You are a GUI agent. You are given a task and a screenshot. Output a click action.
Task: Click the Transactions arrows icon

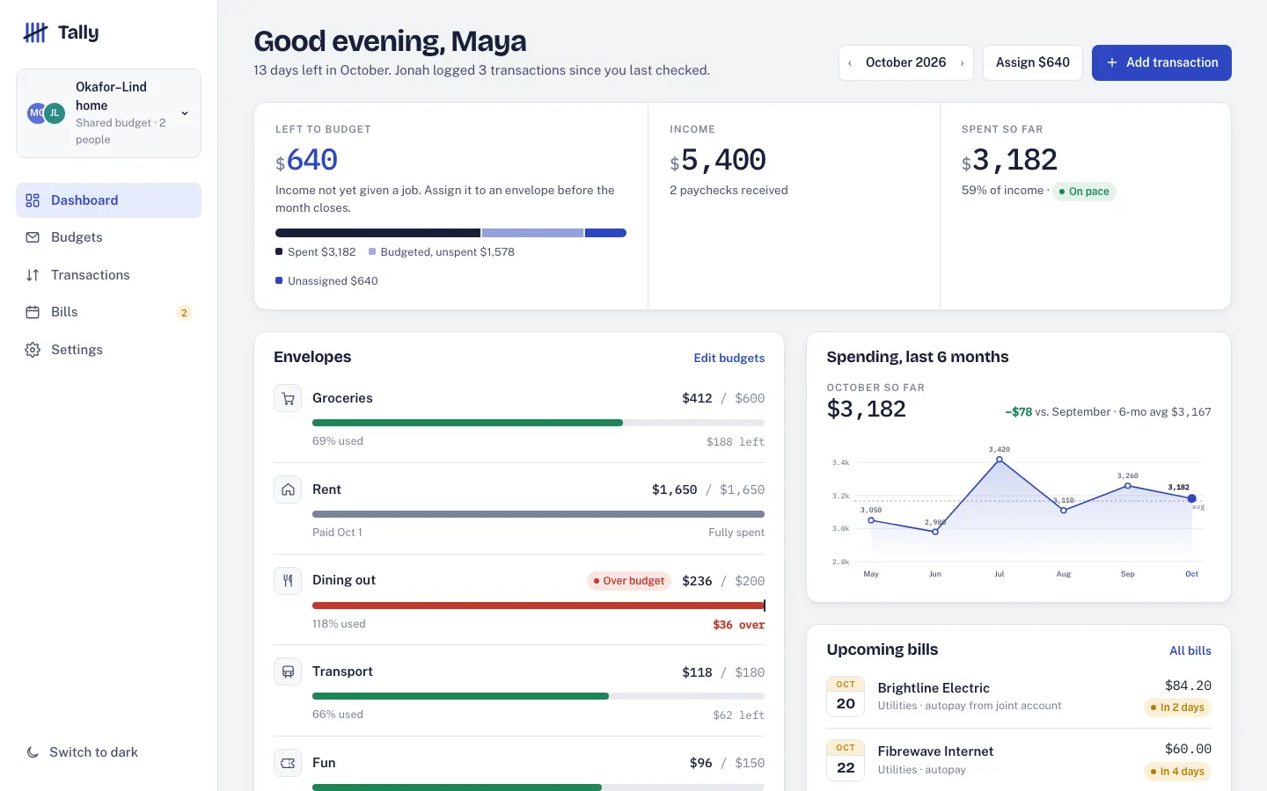pyautogui.click(x=33, y=275)
